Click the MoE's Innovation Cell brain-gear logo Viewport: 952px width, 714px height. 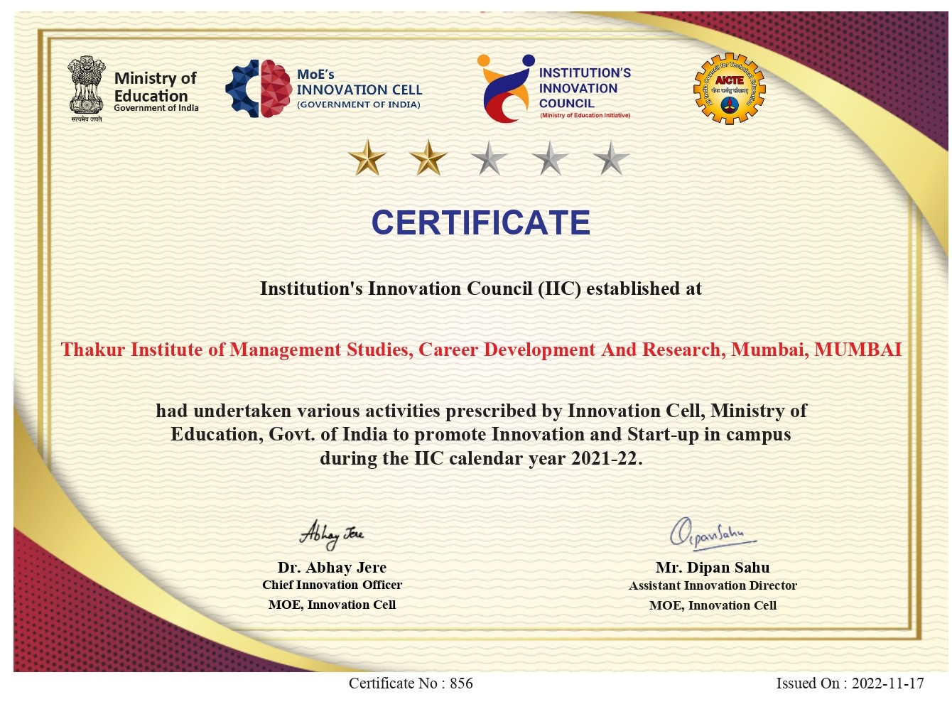tap(259, 89)
